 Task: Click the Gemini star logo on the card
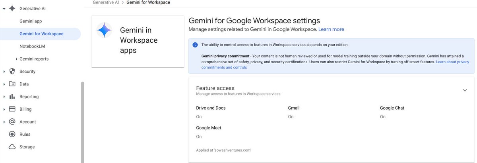[104, 30]
